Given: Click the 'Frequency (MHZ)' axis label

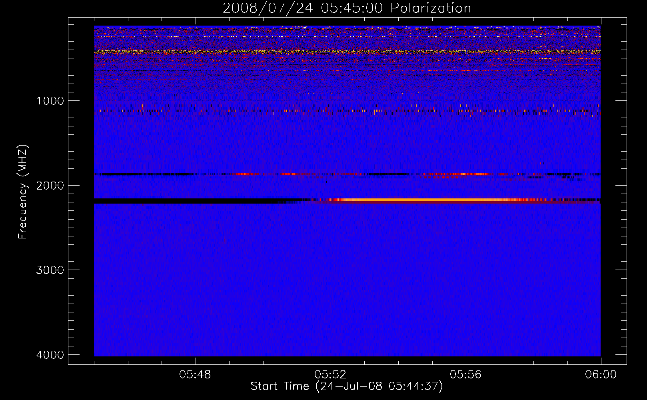Looking at the screenshot, I should [23, 192].
